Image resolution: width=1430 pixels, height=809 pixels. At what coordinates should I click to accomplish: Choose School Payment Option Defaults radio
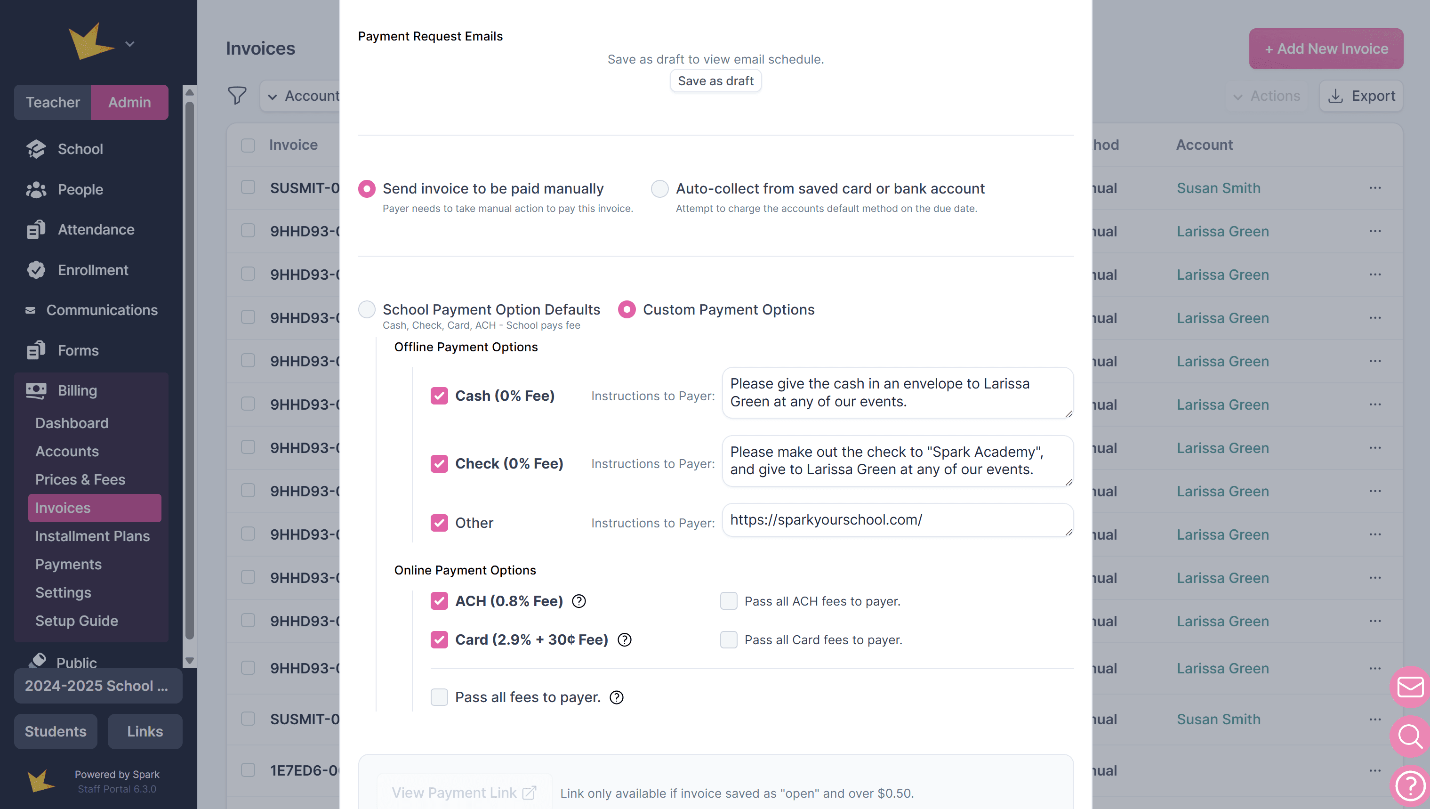[367, 309]
